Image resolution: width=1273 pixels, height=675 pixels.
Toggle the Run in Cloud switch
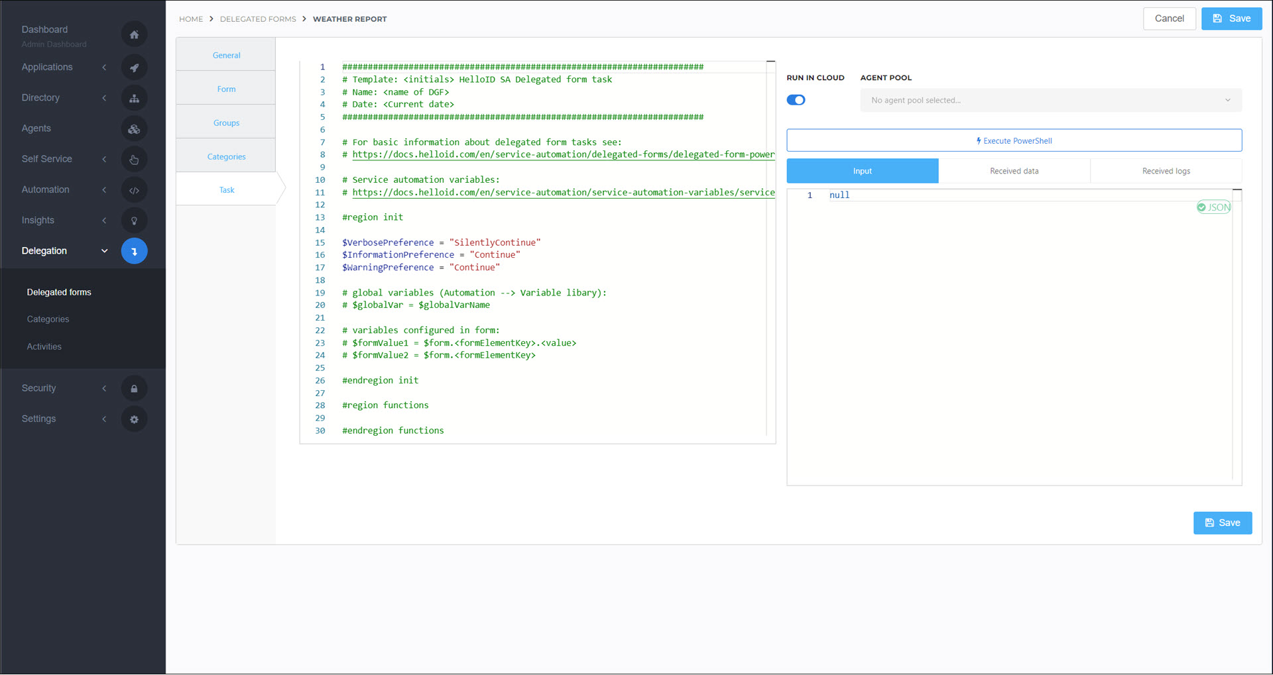796,100
